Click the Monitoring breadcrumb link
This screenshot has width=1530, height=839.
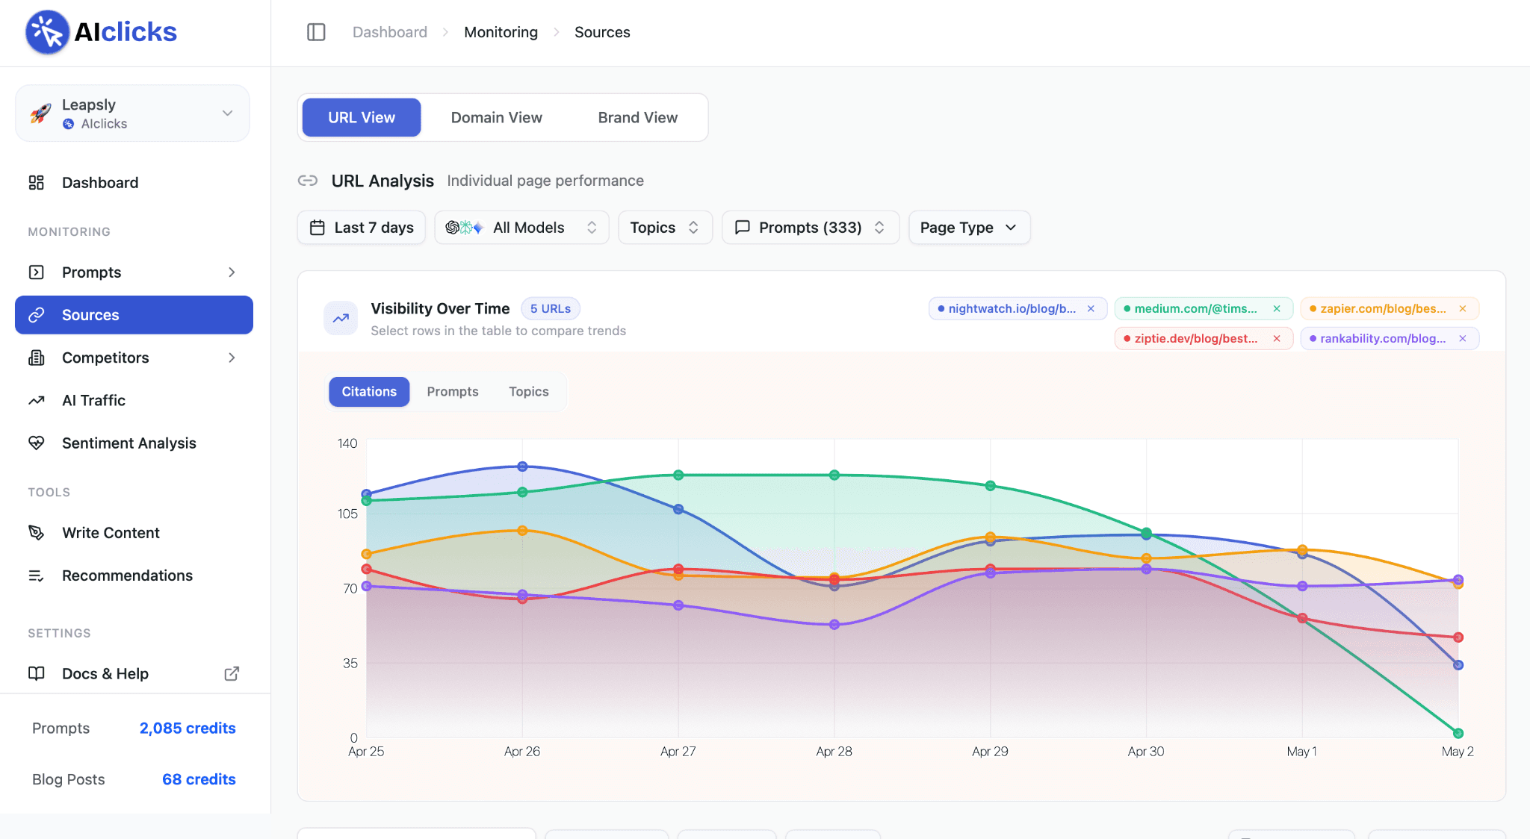pyautogui.click(x=501, y=32)
